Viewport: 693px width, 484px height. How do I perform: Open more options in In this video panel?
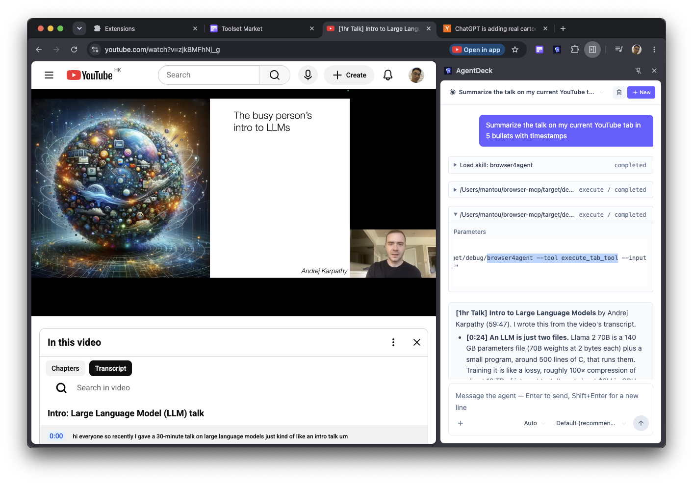pos(393,342)
